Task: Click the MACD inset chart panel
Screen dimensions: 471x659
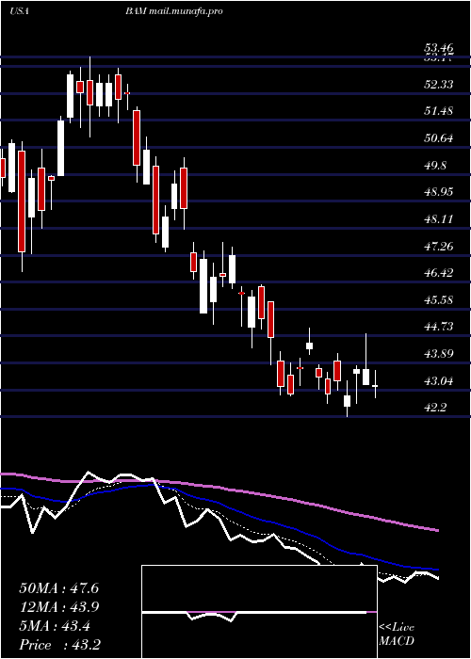Action: 259,612
